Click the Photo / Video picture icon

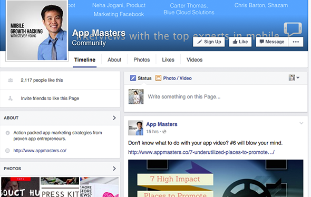[x=158, y=78]
